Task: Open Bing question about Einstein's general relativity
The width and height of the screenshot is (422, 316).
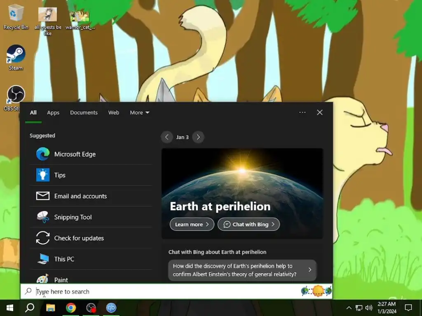Action: click(242, 270)
